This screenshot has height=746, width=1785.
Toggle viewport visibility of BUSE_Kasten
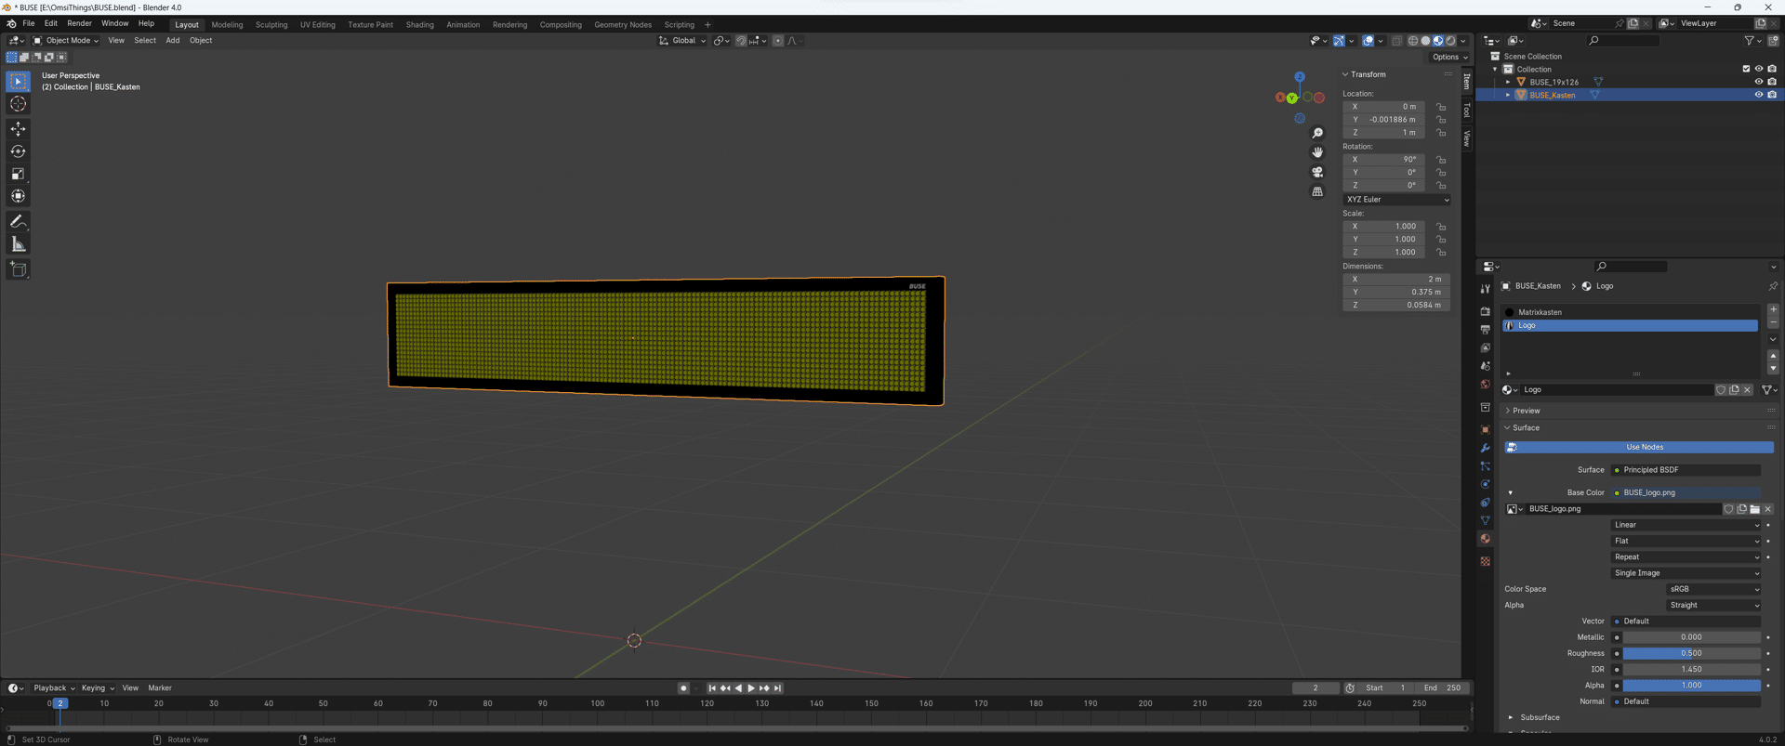(x=1758, y=95)
